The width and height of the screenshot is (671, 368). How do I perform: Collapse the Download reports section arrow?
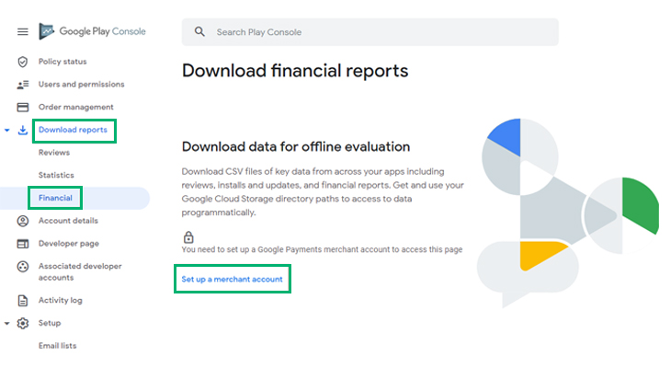[x=6, y=131]
